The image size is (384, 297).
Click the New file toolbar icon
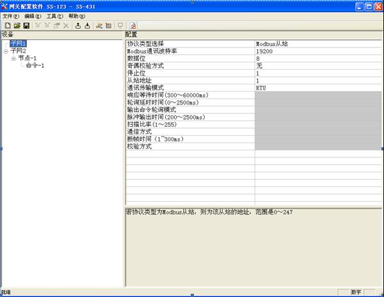pyautogui.click(x=6, y=26)
